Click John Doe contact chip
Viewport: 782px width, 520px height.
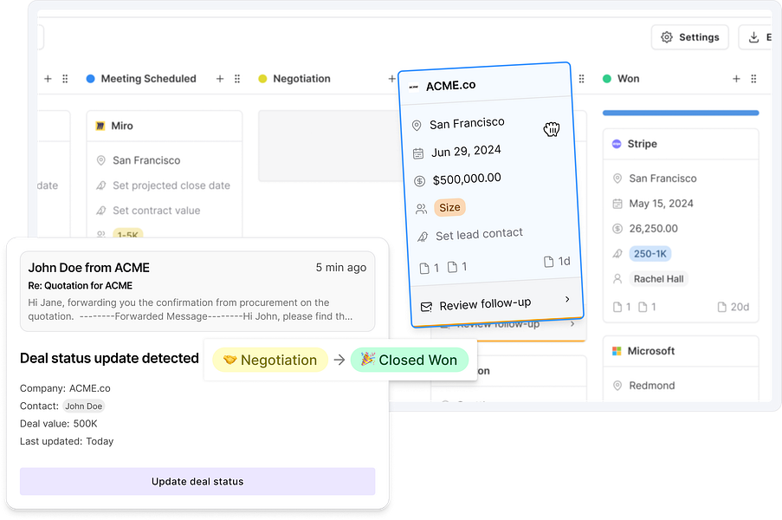[x=83, y=406]
